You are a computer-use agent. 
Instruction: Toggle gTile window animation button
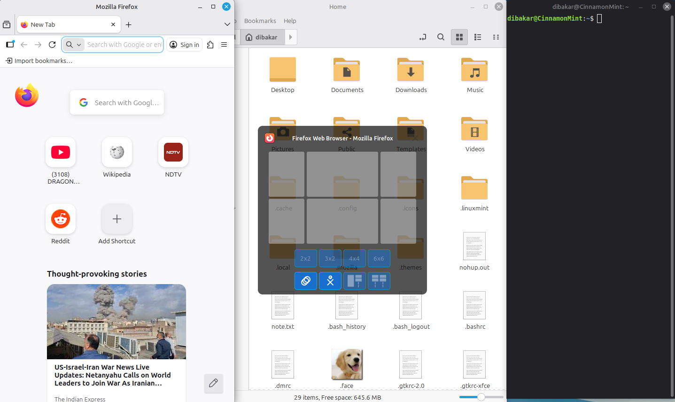(306, 281)
